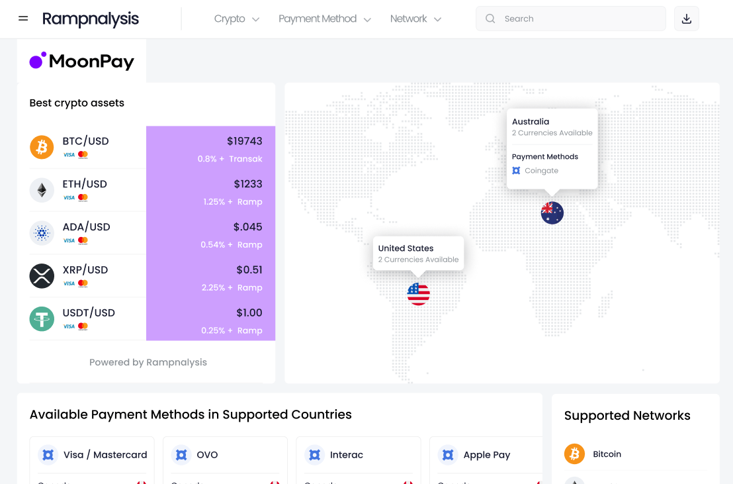
Task: Open the OVO payment card
Action: [226, 460]
